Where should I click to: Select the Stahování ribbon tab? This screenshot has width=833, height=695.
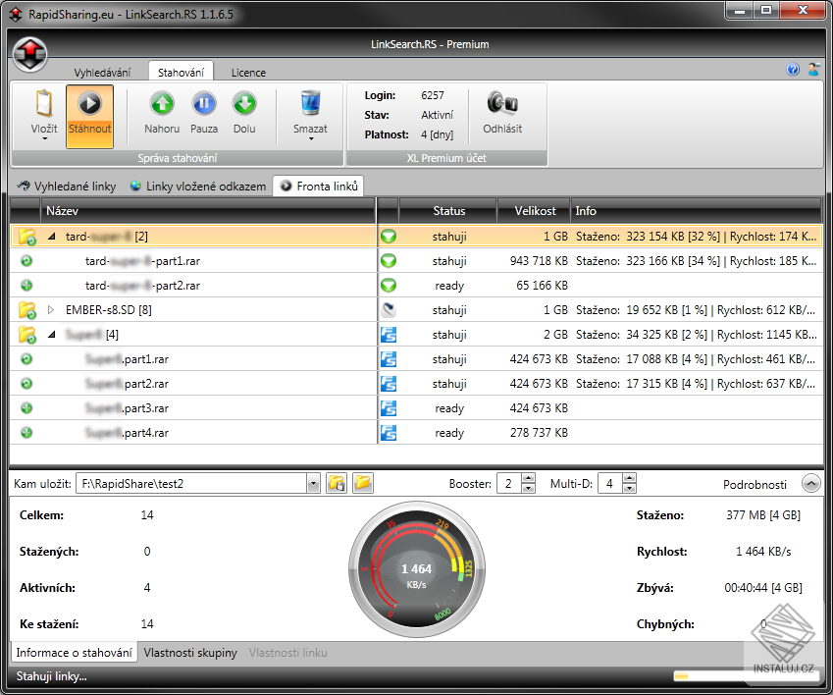pos(181,73)
